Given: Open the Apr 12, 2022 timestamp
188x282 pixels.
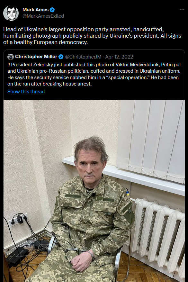Looking at the screenshot, I should pyautogui.click(x=119, y=57).
